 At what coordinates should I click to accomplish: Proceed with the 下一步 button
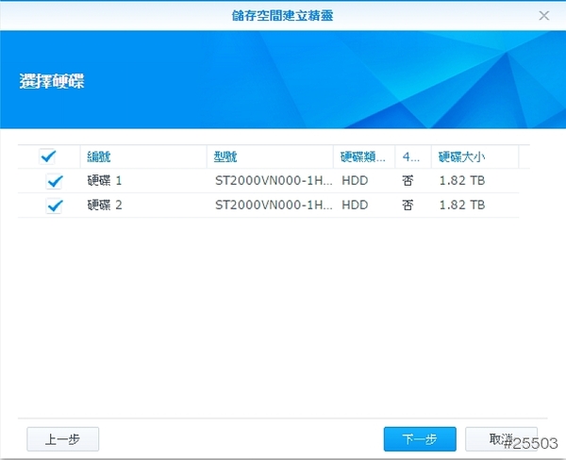(420, 439)
